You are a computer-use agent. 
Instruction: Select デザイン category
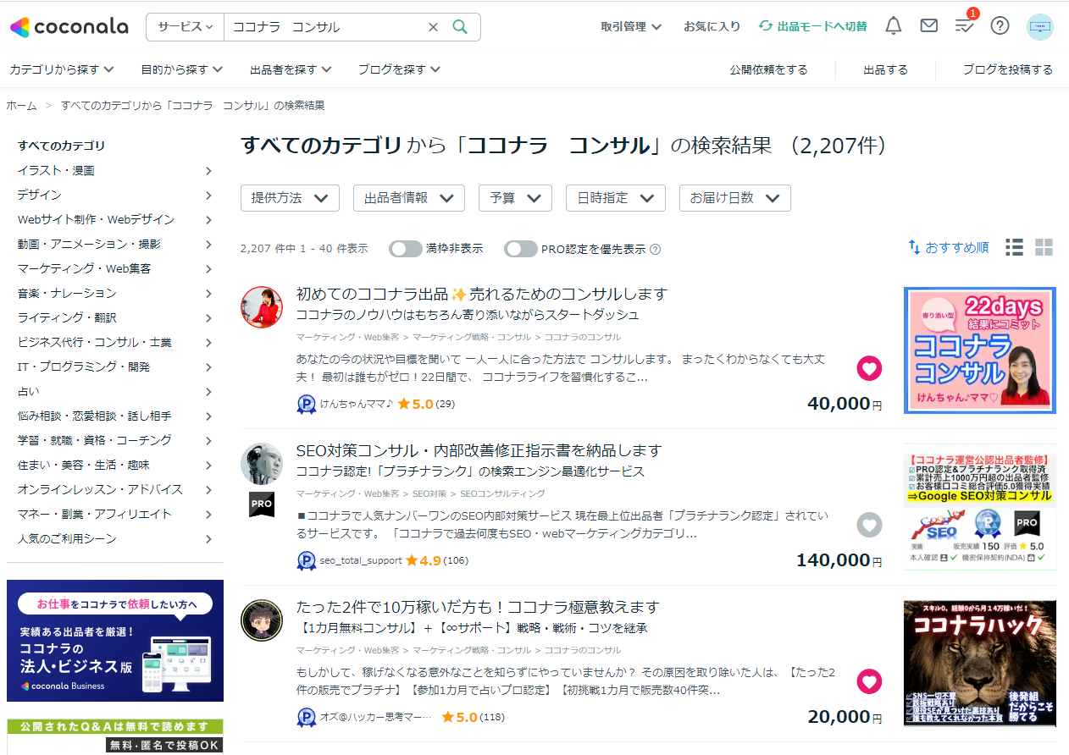[115, 195]
